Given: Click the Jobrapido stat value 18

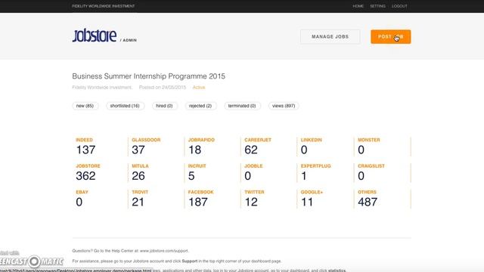Looking at the screenshot, I should coord(195,150).
